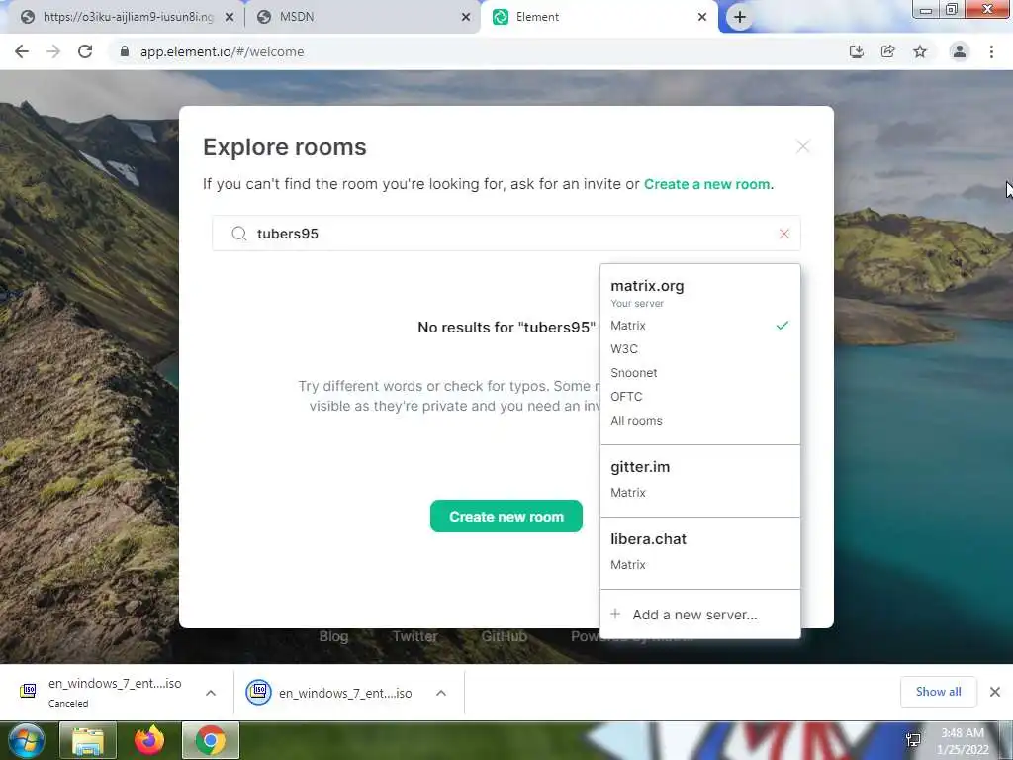Click the share page icon

tap(888, 51)
